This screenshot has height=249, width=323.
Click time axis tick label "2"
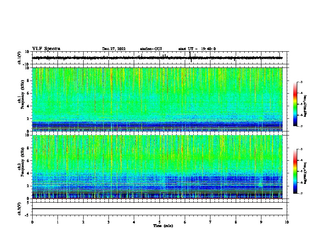tap(83, 222)
